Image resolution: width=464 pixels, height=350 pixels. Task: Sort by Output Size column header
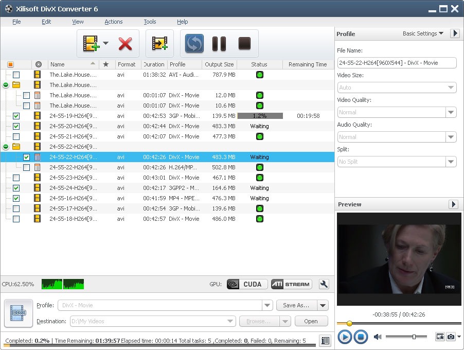[219, 64]
